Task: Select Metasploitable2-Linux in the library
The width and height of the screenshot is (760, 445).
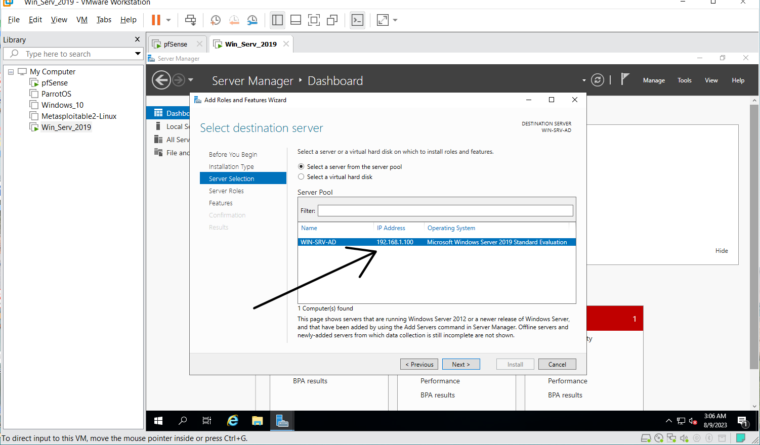Action: point(79,116)
